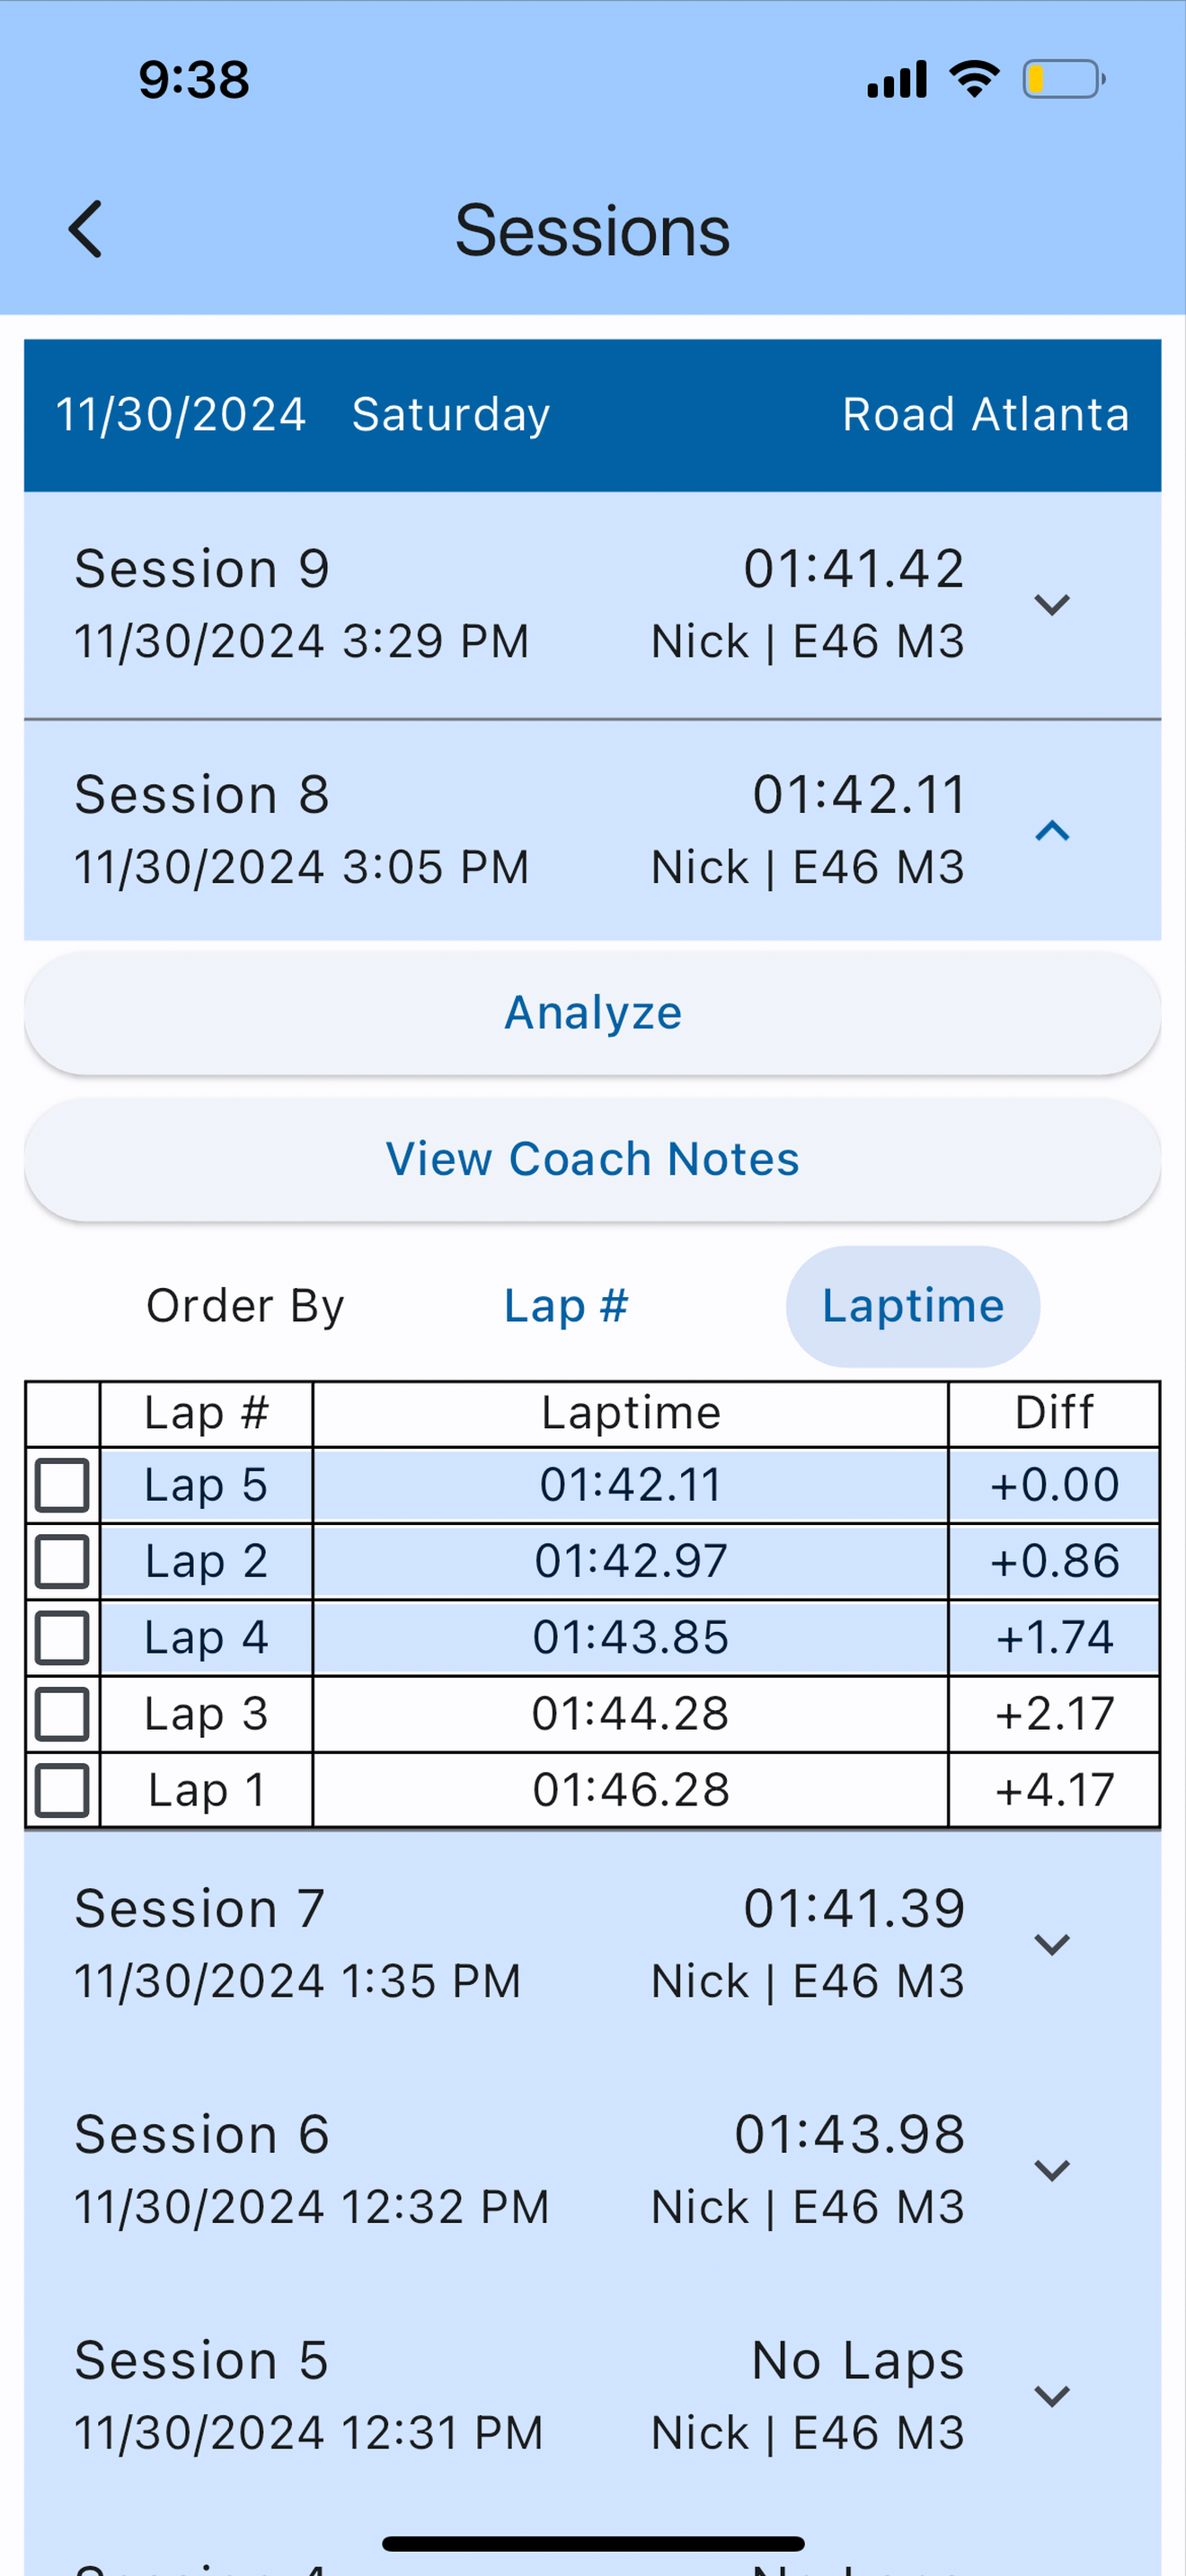Order laps by Laptime

coord(913,1306)
